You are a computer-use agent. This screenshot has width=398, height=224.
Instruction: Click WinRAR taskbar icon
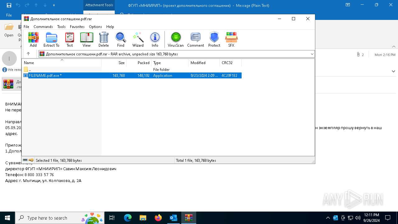188,218
